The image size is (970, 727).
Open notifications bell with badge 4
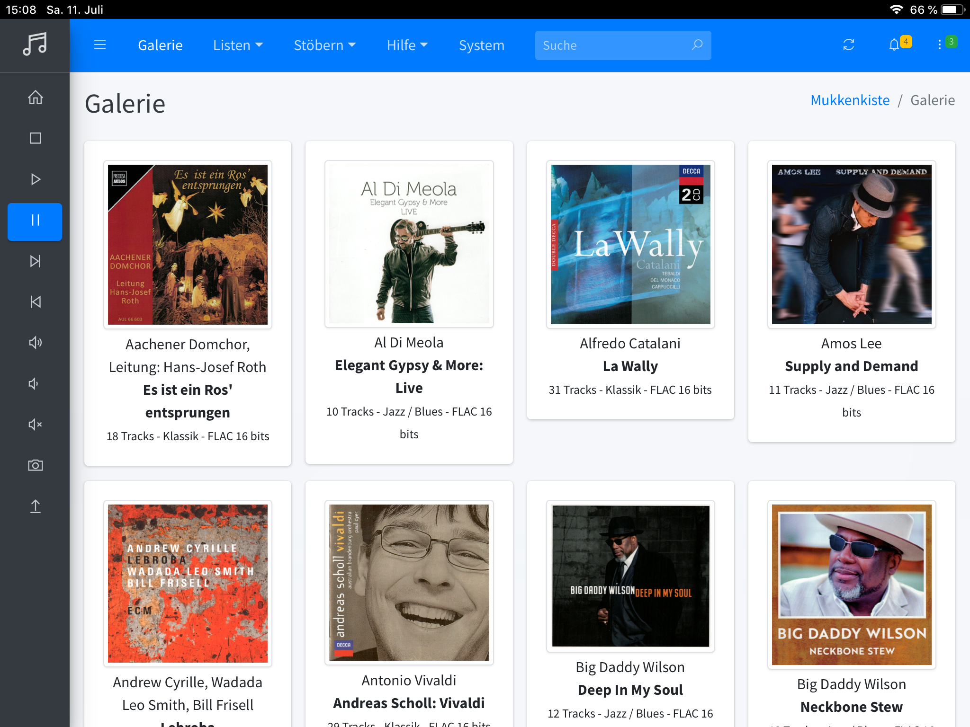click(x=899, y=44)
